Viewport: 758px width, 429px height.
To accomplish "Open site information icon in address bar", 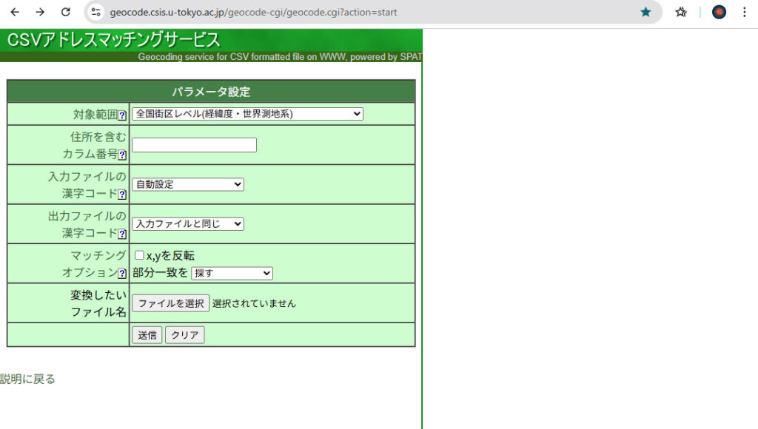I will tap(96, 13).
